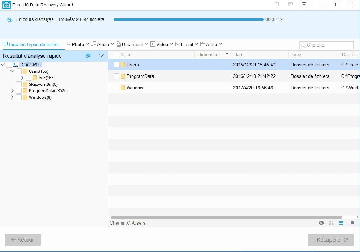This screenshot has height=252, width=360.
Task: Open the Vidéo filter dropdown arrow
Action: pos(171,44)
